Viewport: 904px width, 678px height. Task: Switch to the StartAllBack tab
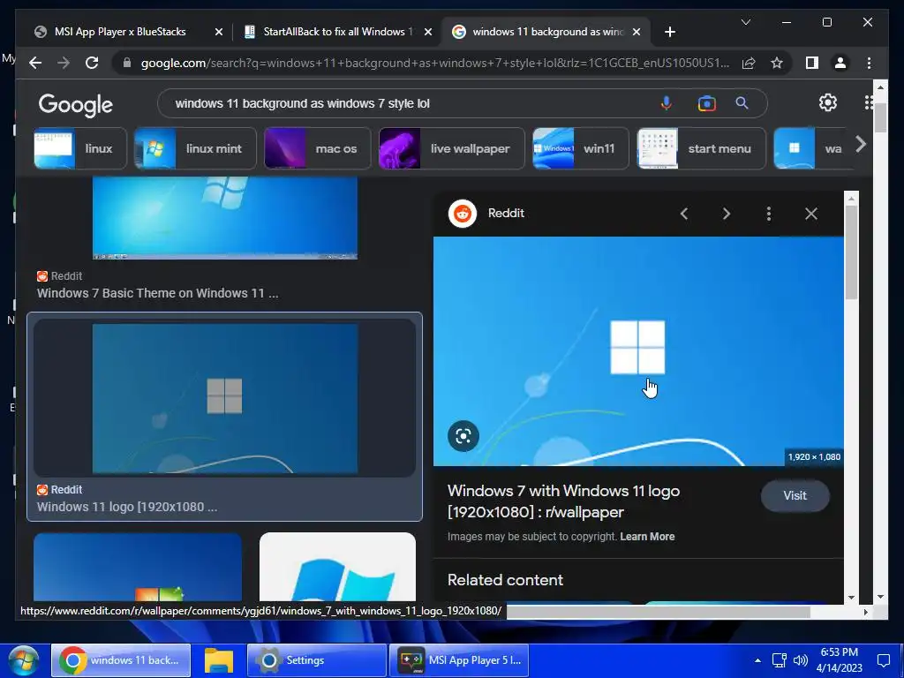tap(336, 32)
